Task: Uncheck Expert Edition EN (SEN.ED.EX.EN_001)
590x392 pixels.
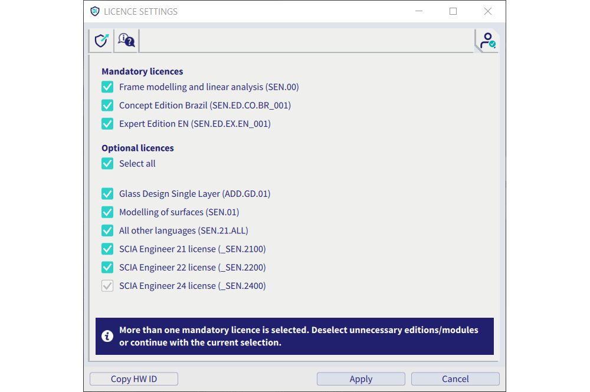Action: click(x=107, y=124)
